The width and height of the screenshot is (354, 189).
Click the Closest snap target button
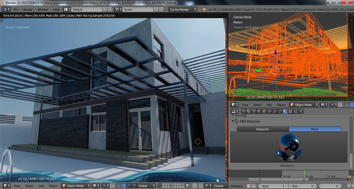(x=218, y=186)
